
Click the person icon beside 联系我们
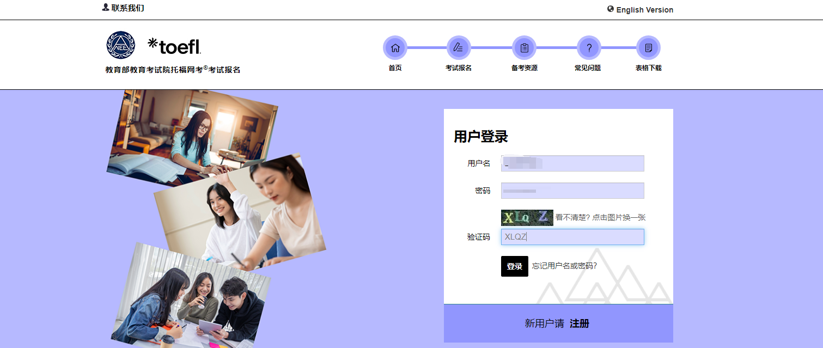[106, 8]
